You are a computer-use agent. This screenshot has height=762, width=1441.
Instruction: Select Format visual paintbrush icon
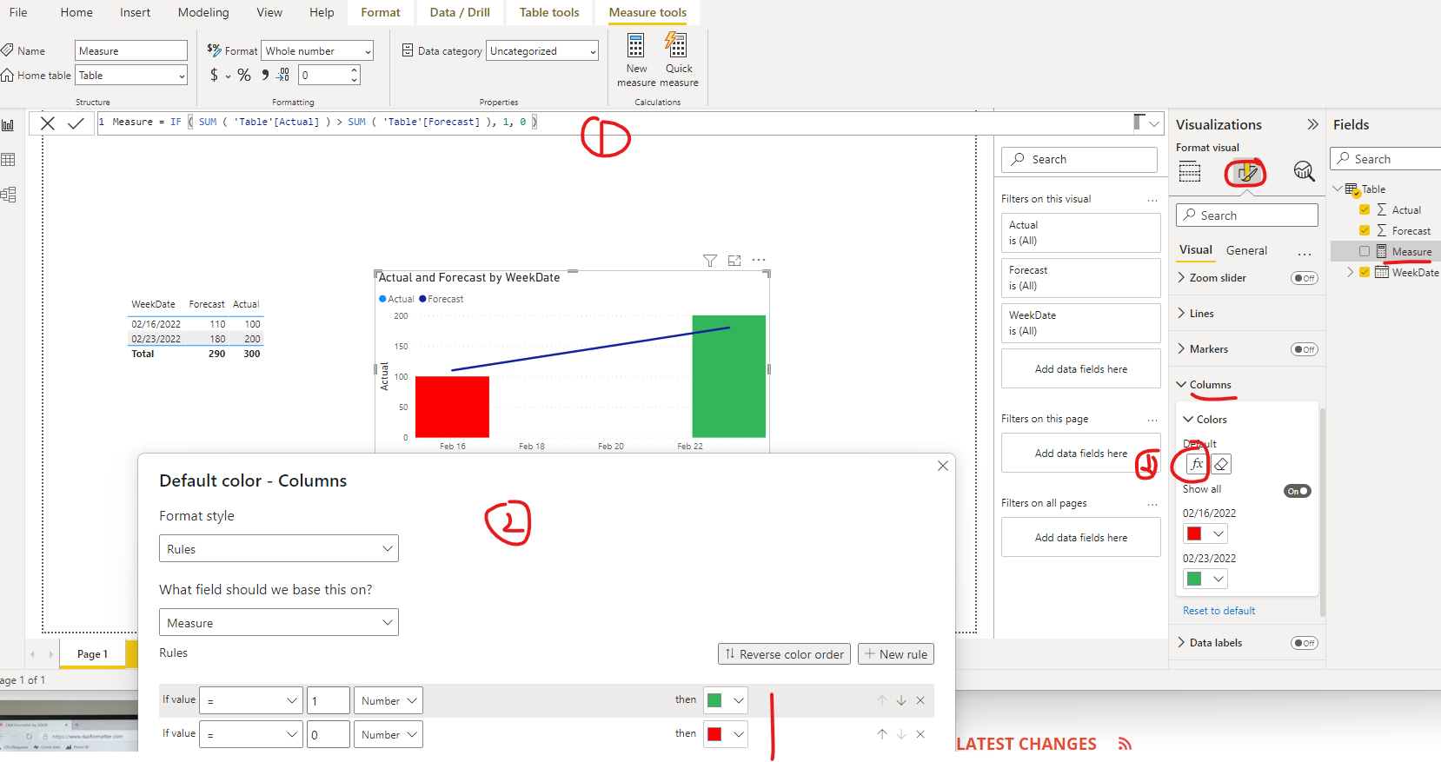(x=1246, y=173)
